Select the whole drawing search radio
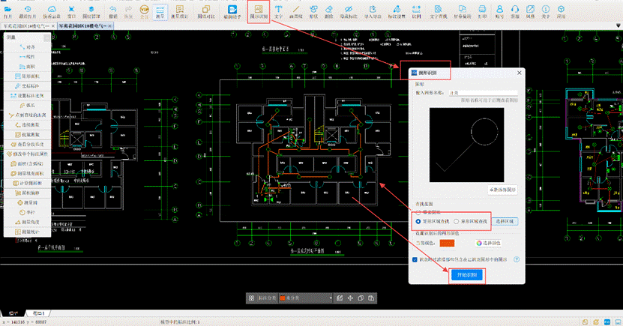 [418, 212]
